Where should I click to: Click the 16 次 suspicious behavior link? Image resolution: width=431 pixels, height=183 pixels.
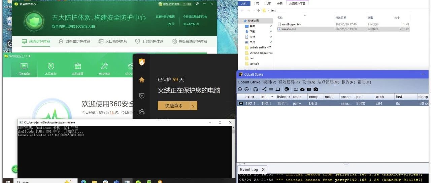click(112, 112)
